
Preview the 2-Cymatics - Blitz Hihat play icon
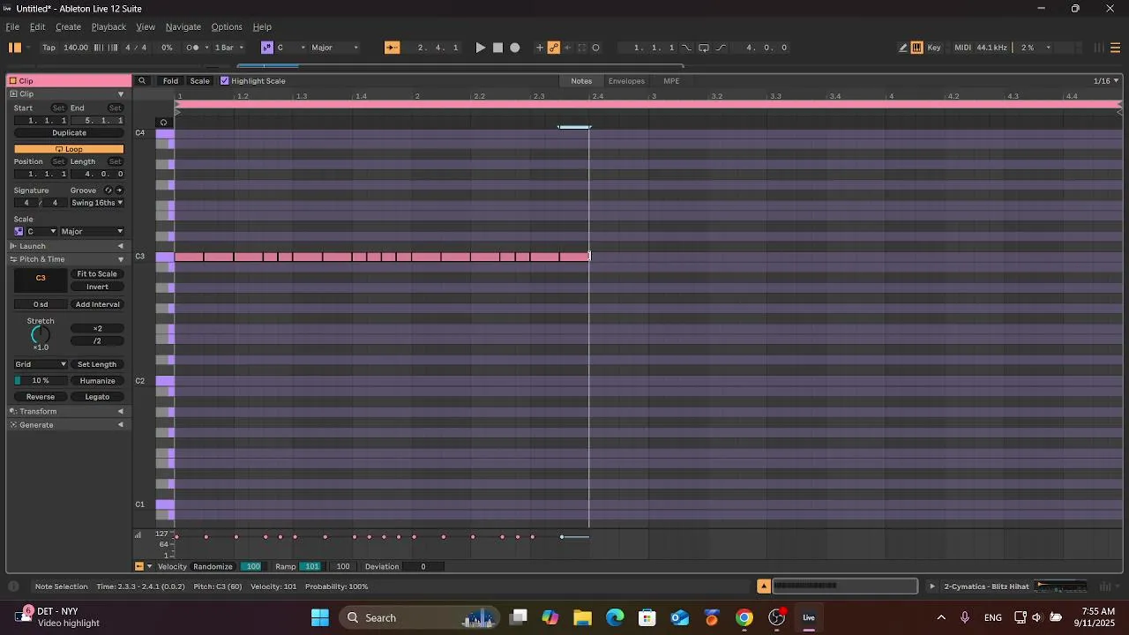point(932,586)
